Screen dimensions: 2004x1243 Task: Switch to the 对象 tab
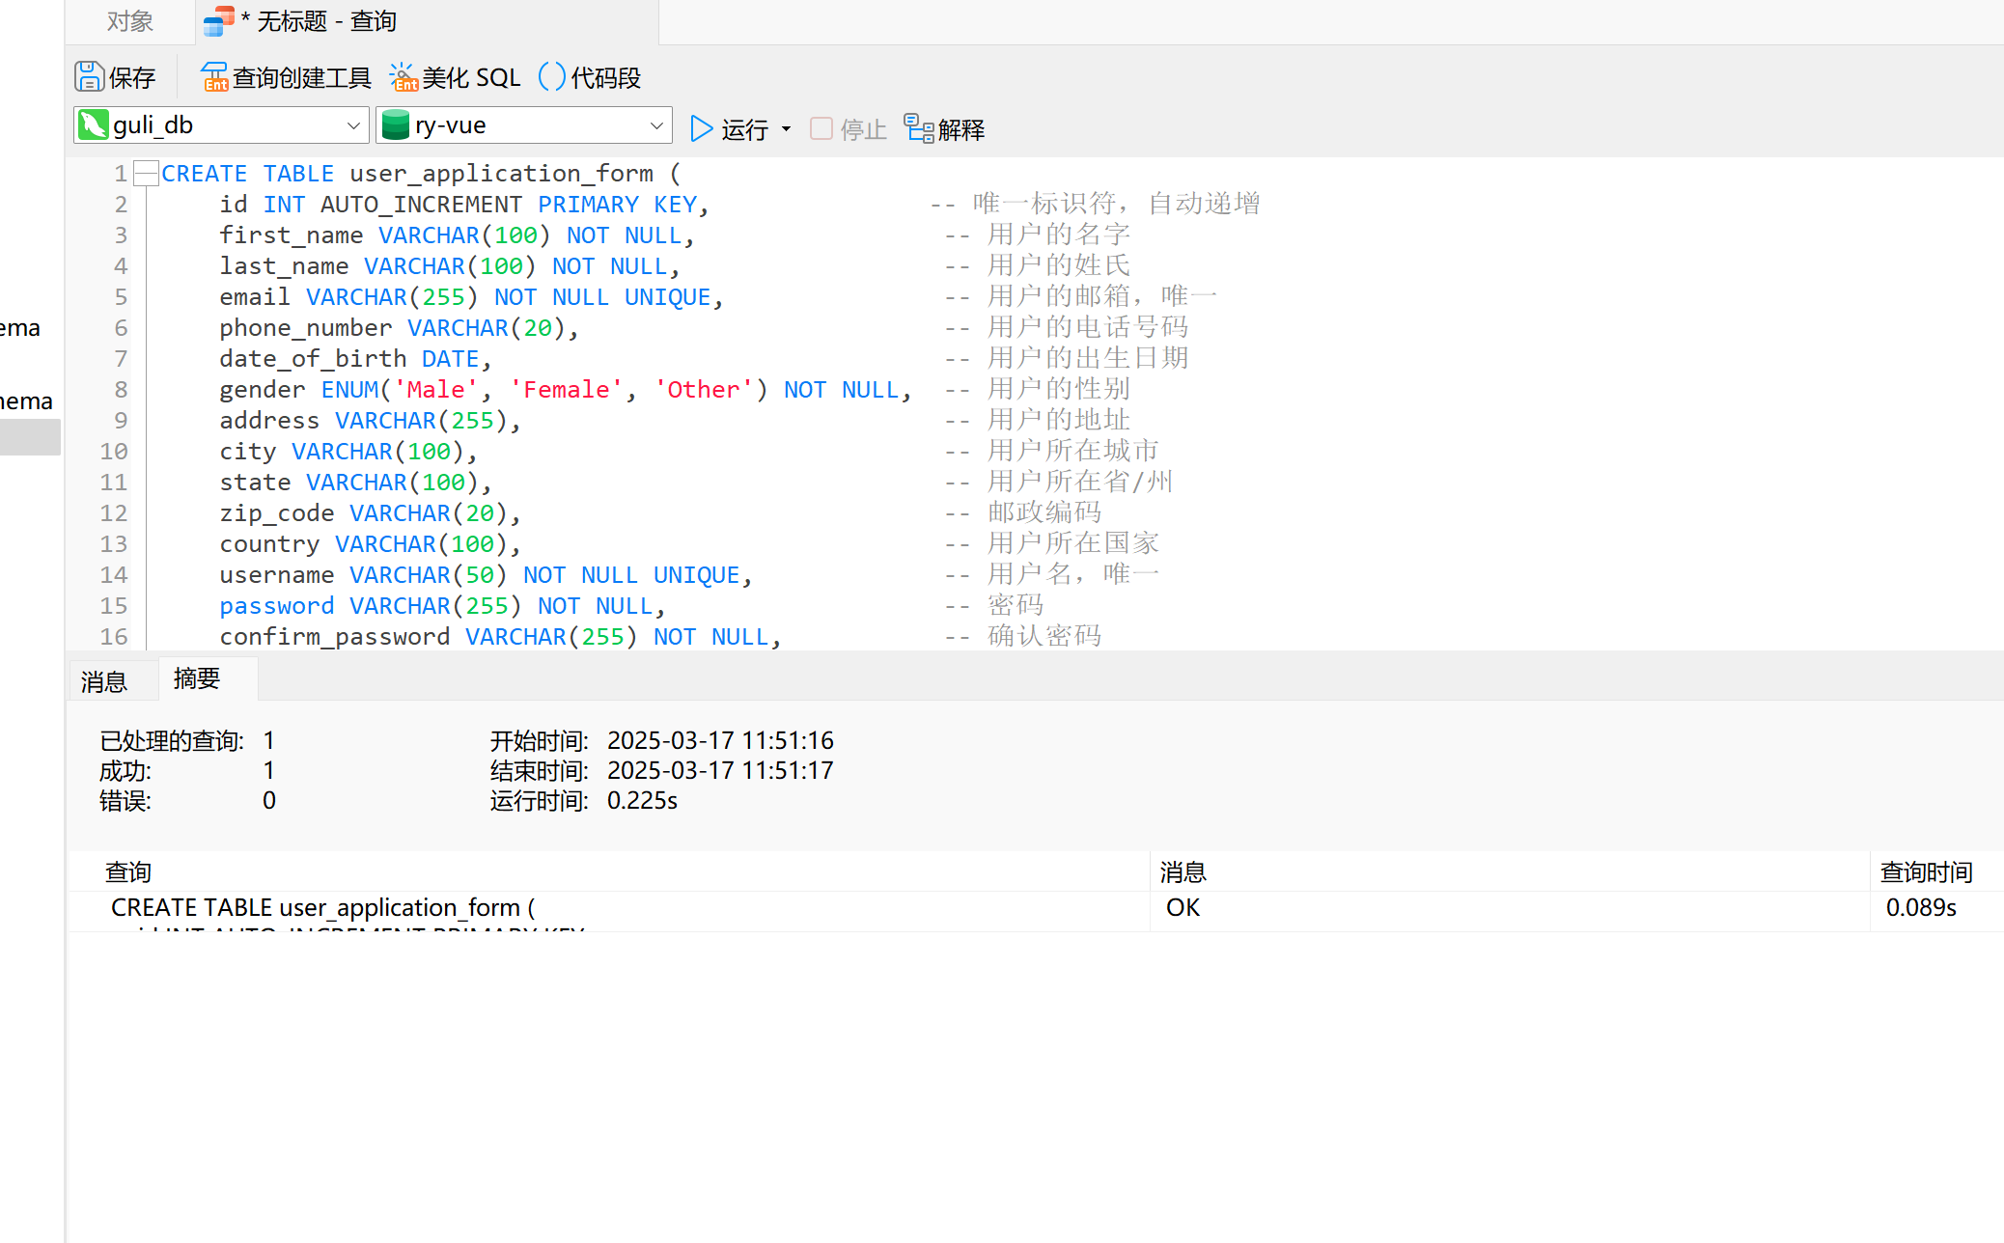129,21
